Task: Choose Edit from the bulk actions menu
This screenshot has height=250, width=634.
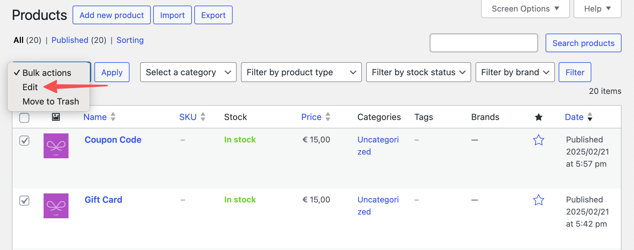Action: [x=30, y=87]
